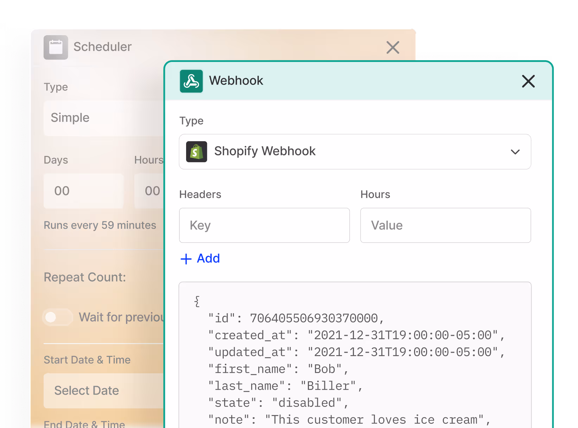
Task: Click the "id": 706405506930370000 JSON line
Action: click(296, 318)
